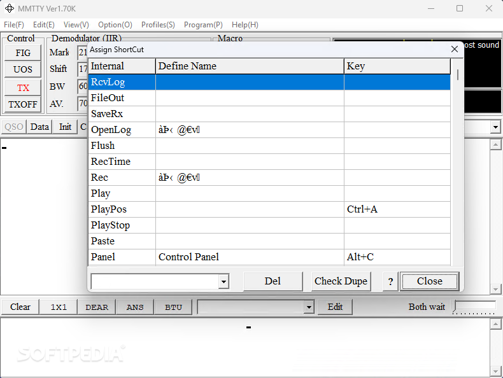Toggle the UOS control button

tap(23, 69)
